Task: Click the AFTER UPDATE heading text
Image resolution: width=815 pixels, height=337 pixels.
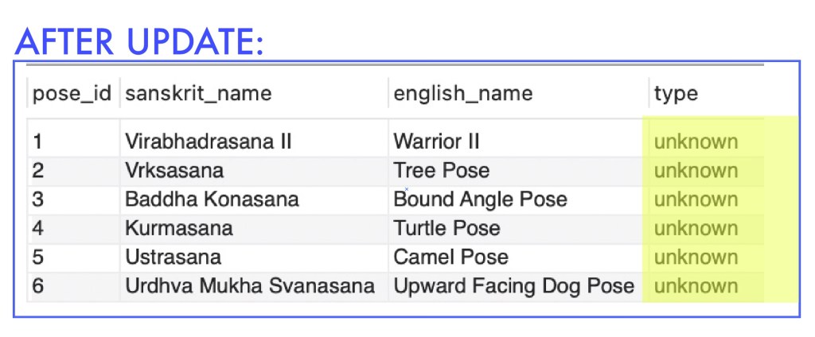Action: pos(139,40)
